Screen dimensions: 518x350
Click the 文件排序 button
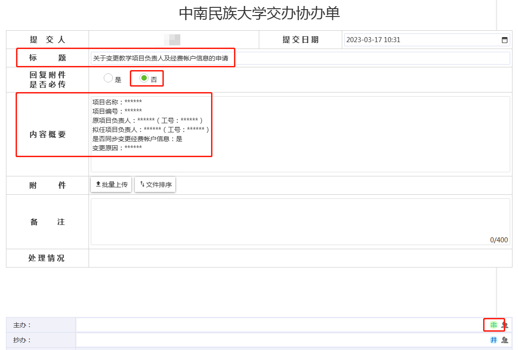point(155,185)
